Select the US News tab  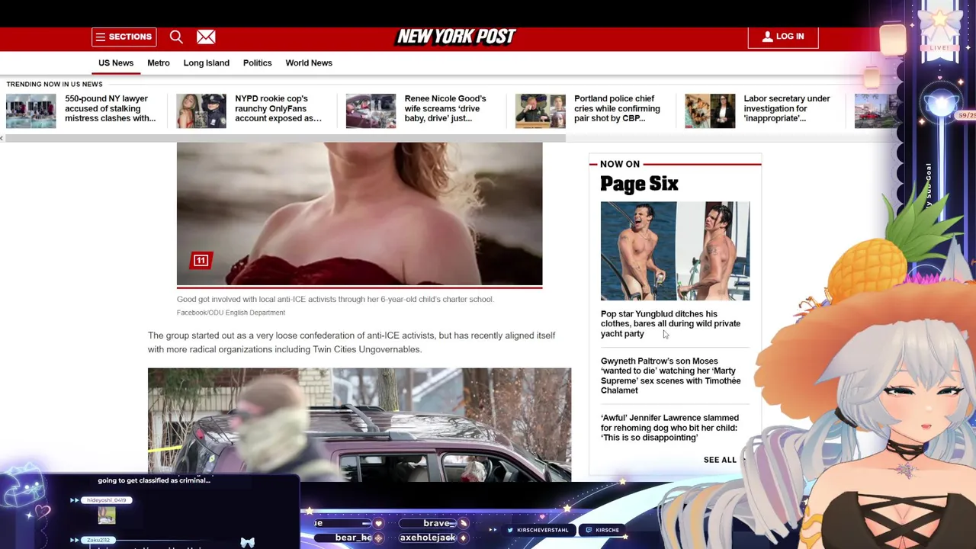(x=116, y=63)
